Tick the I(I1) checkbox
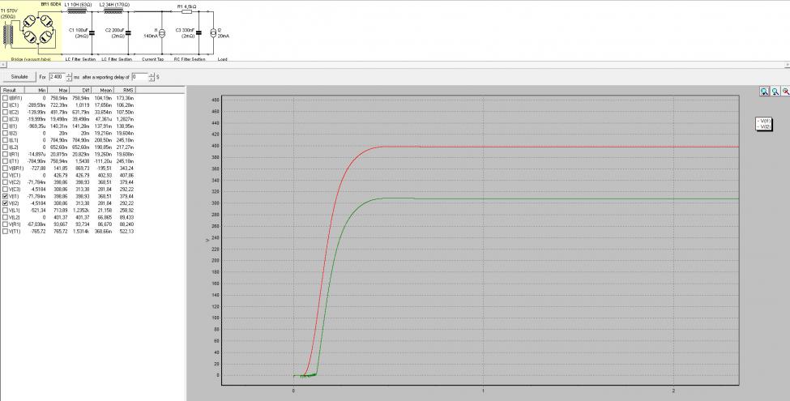790x401 pixels. tap(5, 126)
